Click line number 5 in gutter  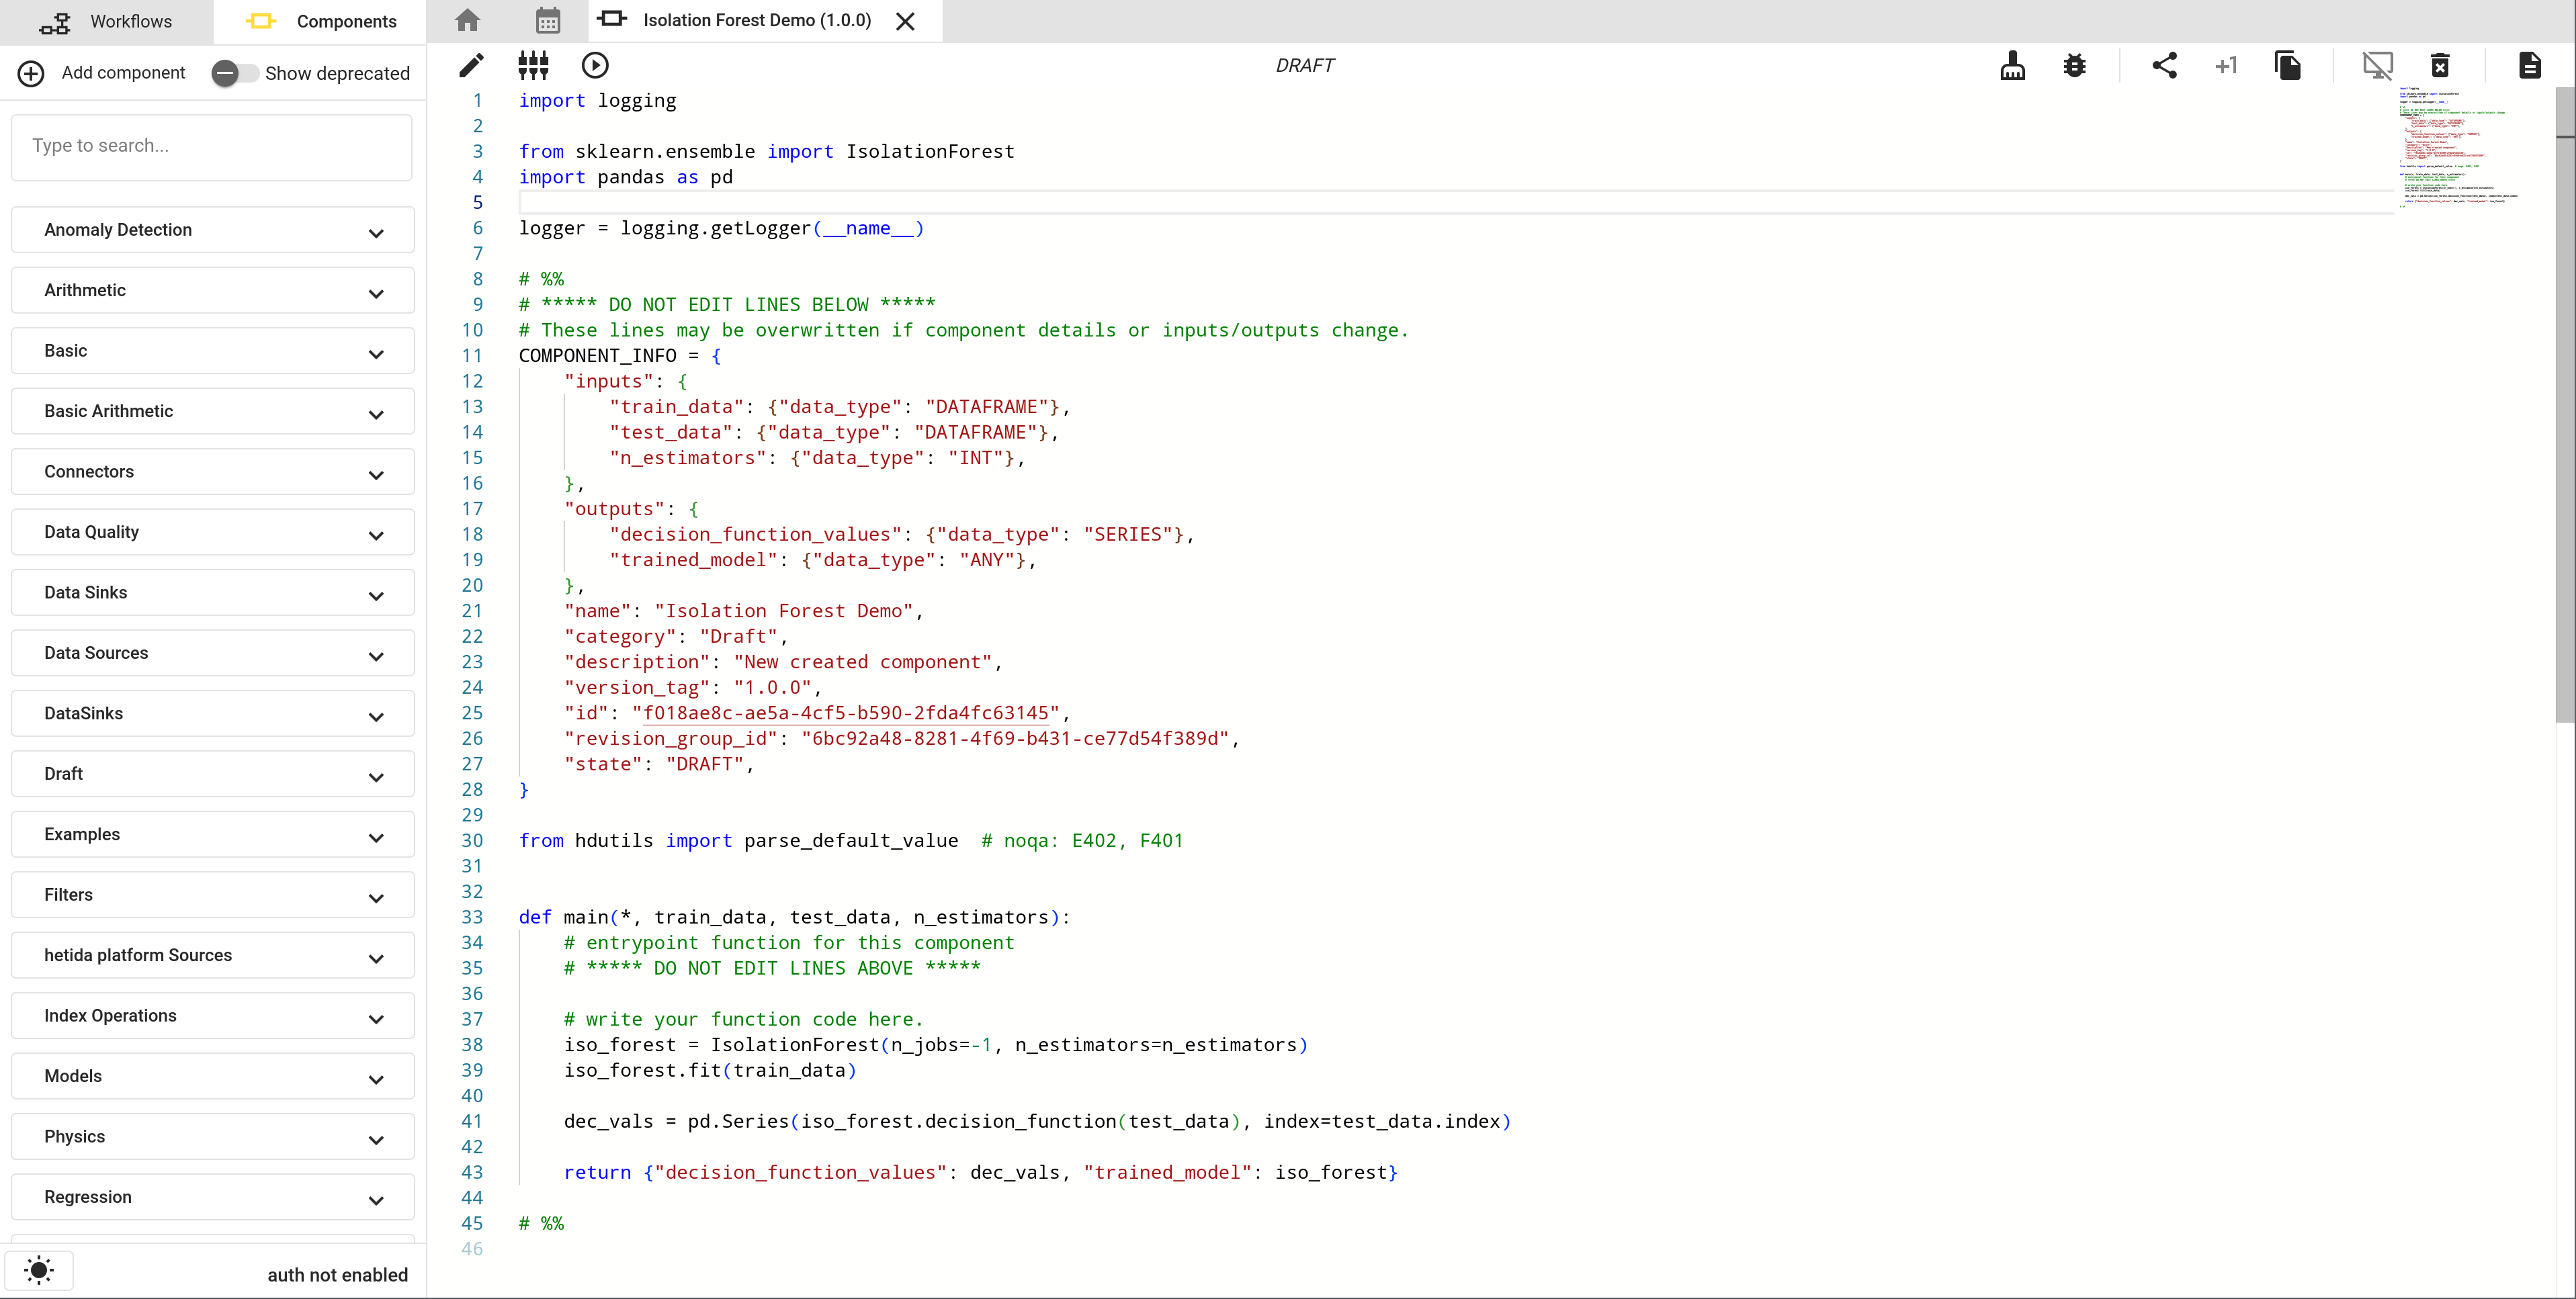click(x=477, y=203)
